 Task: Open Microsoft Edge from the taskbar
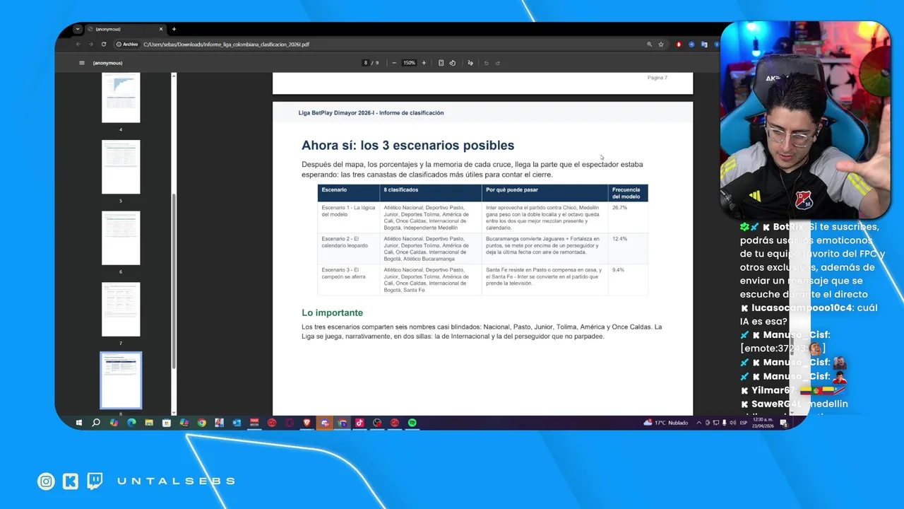tap(131, 423)
